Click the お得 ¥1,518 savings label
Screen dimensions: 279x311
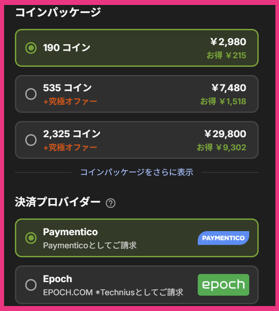tap(223, 102)
